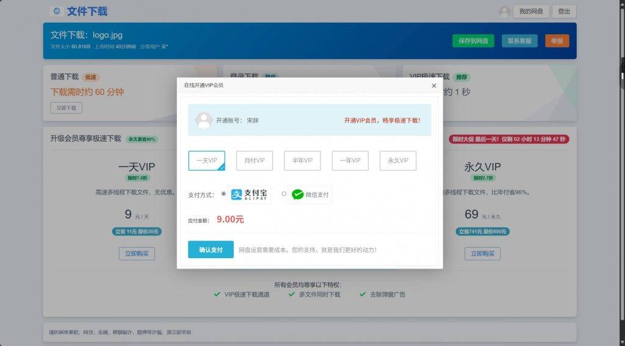Click 立即购买 under 永久VIP card

[x=482, y=253]
